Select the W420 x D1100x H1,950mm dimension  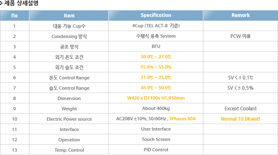[x=156, y=98]
